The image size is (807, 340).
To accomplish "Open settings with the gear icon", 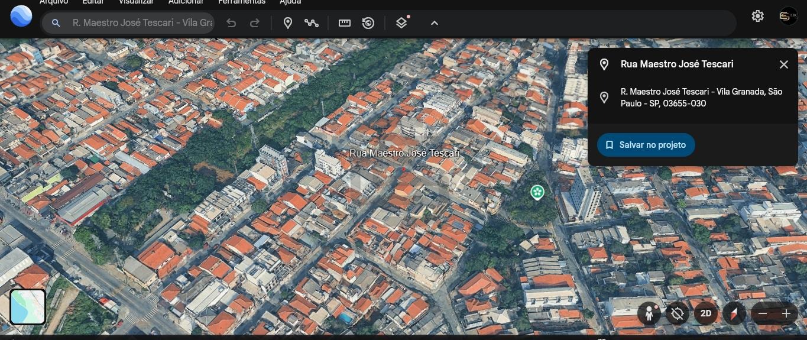I will coord(757,17).
